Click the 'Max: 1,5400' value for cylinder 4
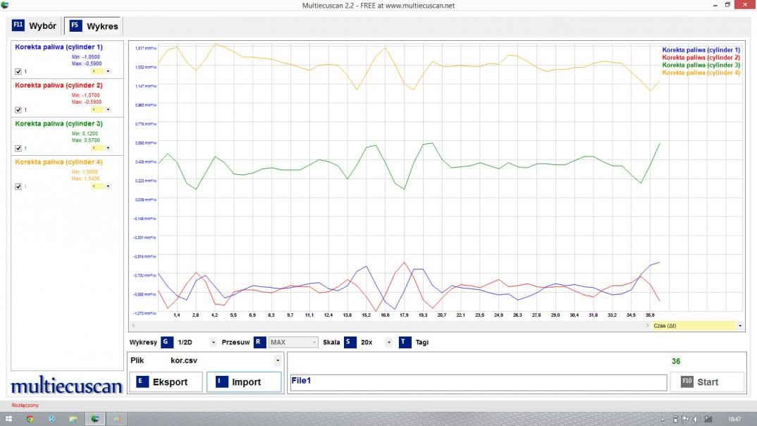This screenshot has height=426, width=757. click(x=86, y=178)
